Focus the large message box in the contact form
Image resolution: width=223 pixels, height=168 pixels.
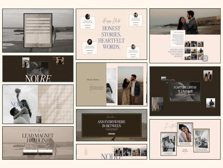(38, 38)
